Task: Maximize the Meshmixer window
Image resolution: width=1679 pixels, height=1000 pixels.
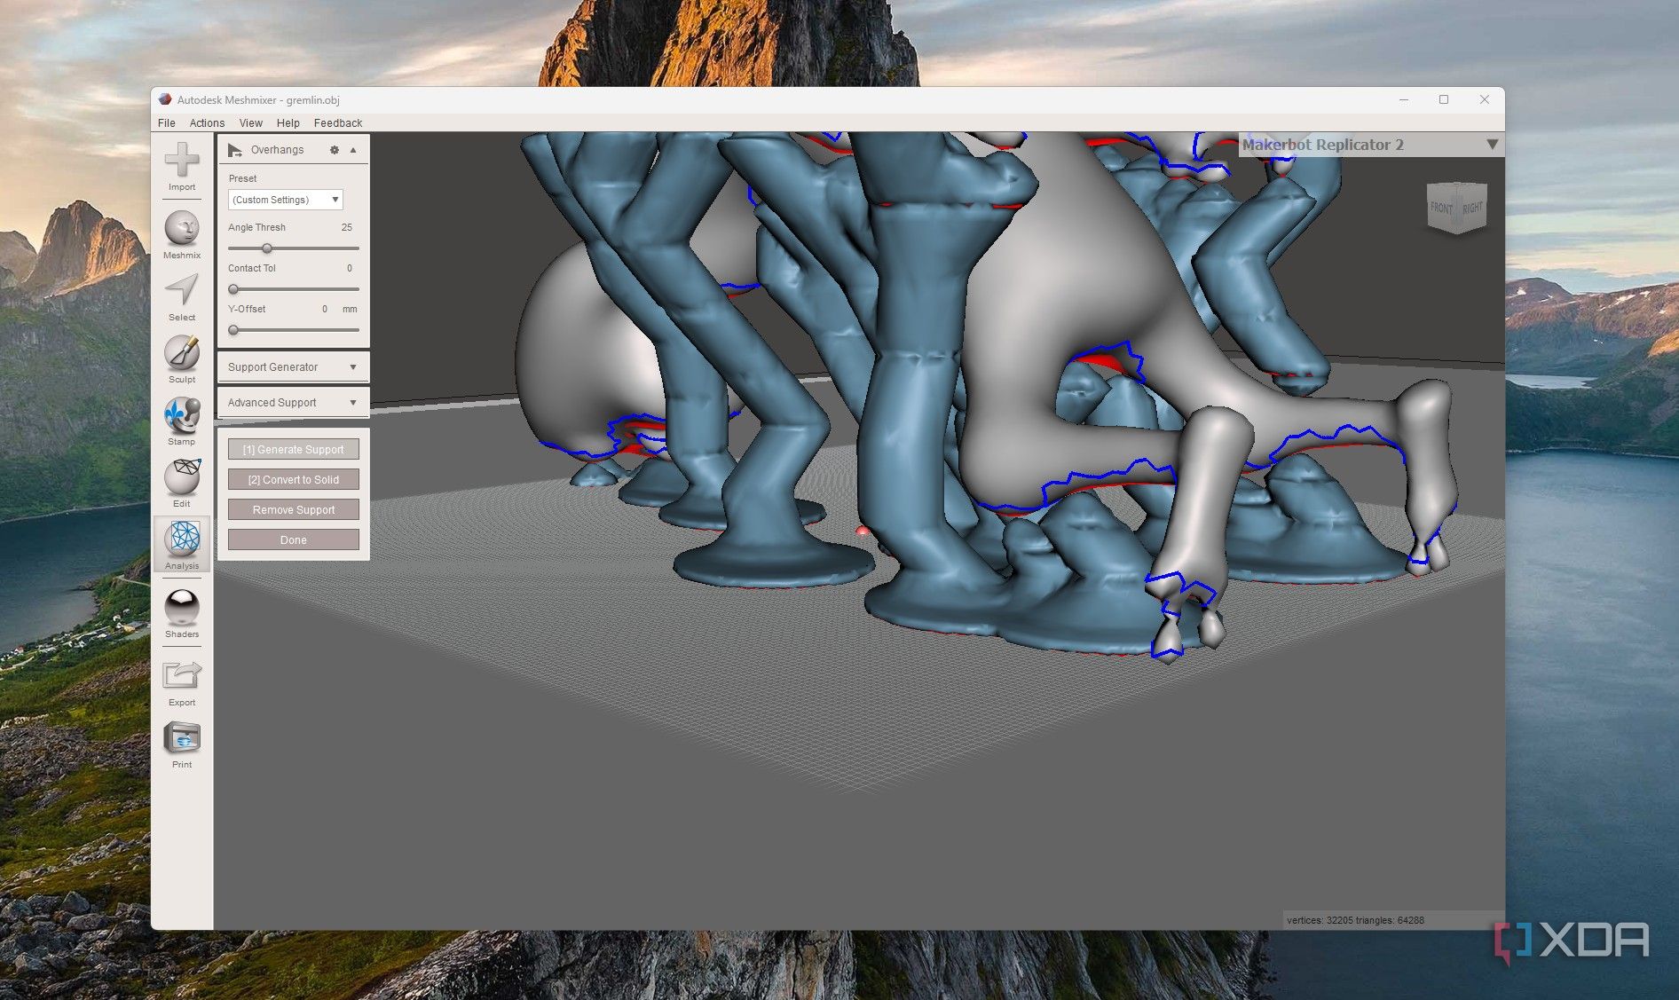Action: [1444, 99]
